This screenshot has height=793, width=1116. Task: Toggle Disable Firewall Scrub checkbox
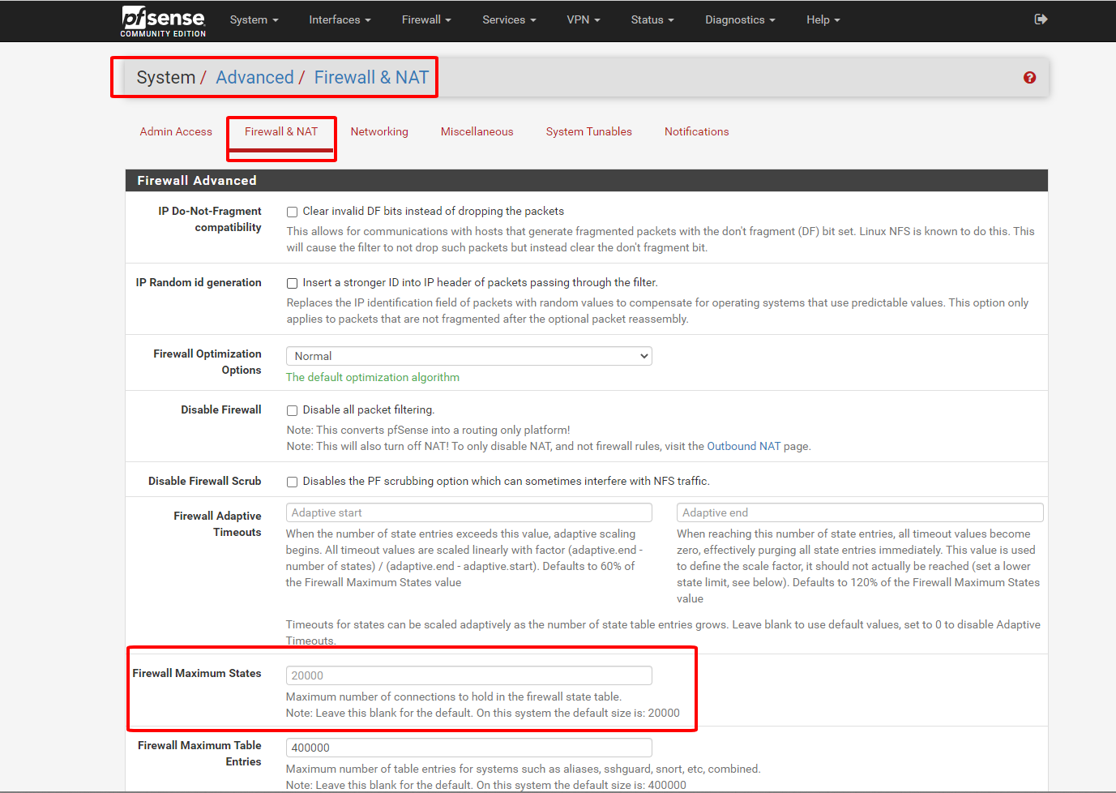[292, 482]
